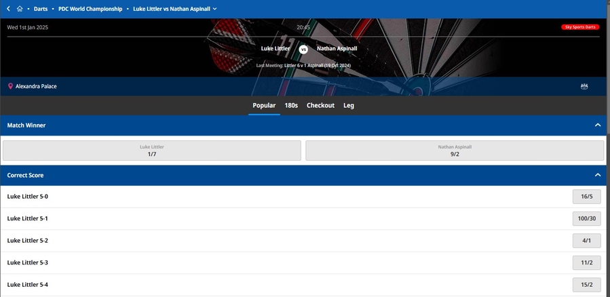Click the back arrow icon
This screenshot has width=610, height=297.
point(9,9)
